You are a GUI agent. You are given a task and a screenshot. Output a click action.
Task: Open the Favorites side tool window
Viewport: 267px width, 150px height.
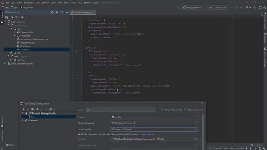point(2,122)
